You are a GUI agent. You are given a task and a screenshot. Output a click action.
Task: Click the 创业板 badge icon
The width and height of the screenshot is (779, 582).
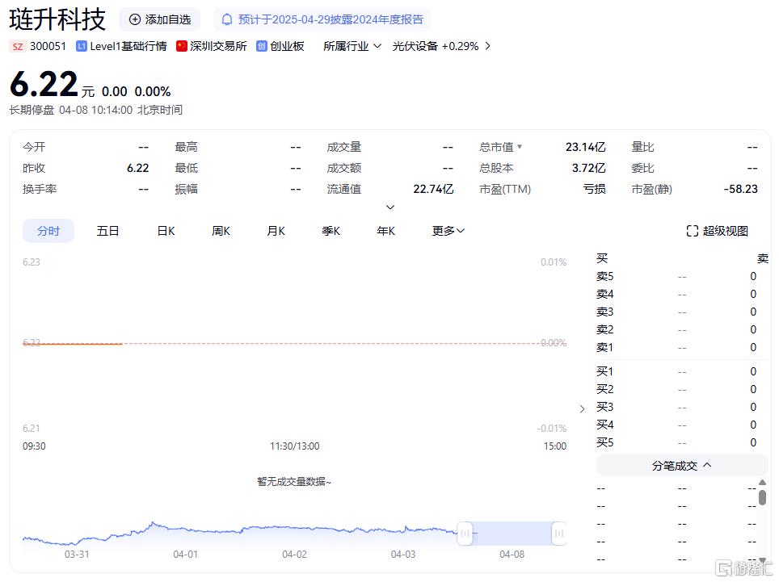click(262, 46)
